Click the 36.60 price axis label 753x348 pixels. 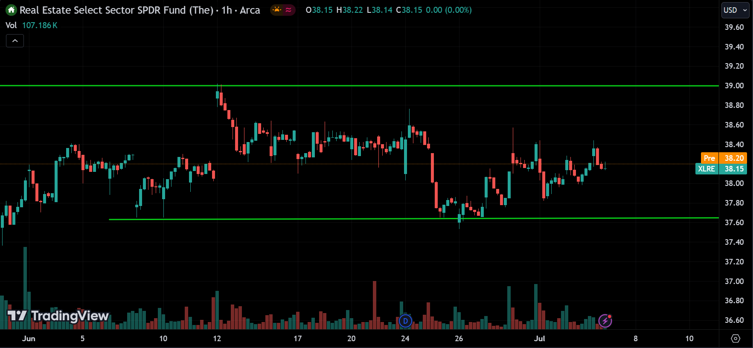pos(734,320)
